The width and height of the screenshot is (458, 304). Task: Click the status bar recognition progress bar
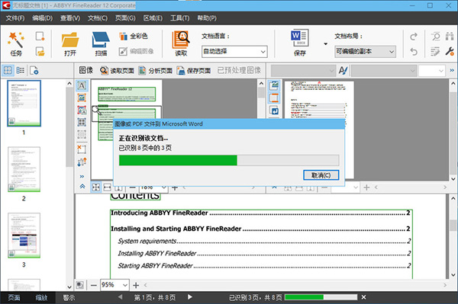[x=321, y=297]
